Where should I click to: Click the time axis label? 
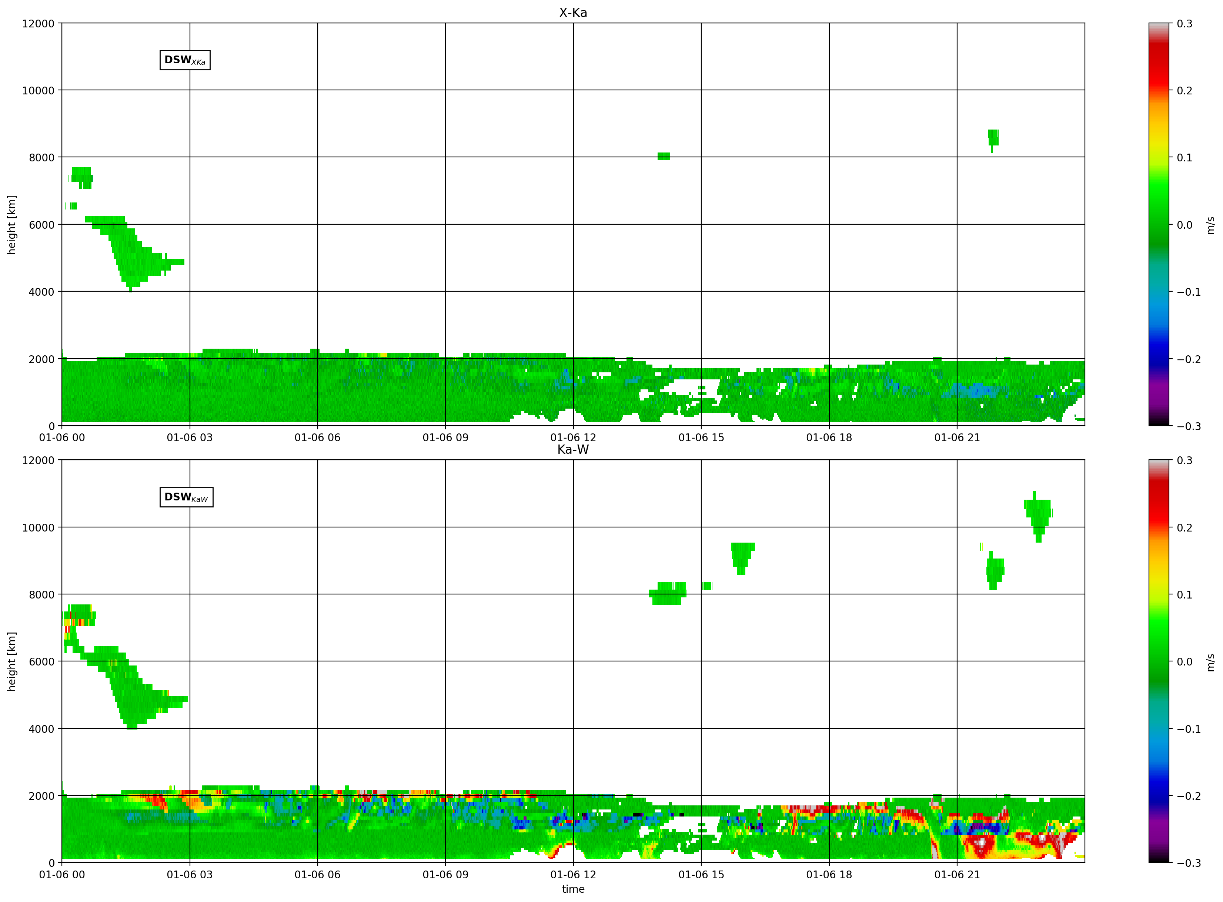(573, 889)
